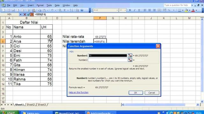Switch to the Sheet3 tab

(42, 105)
